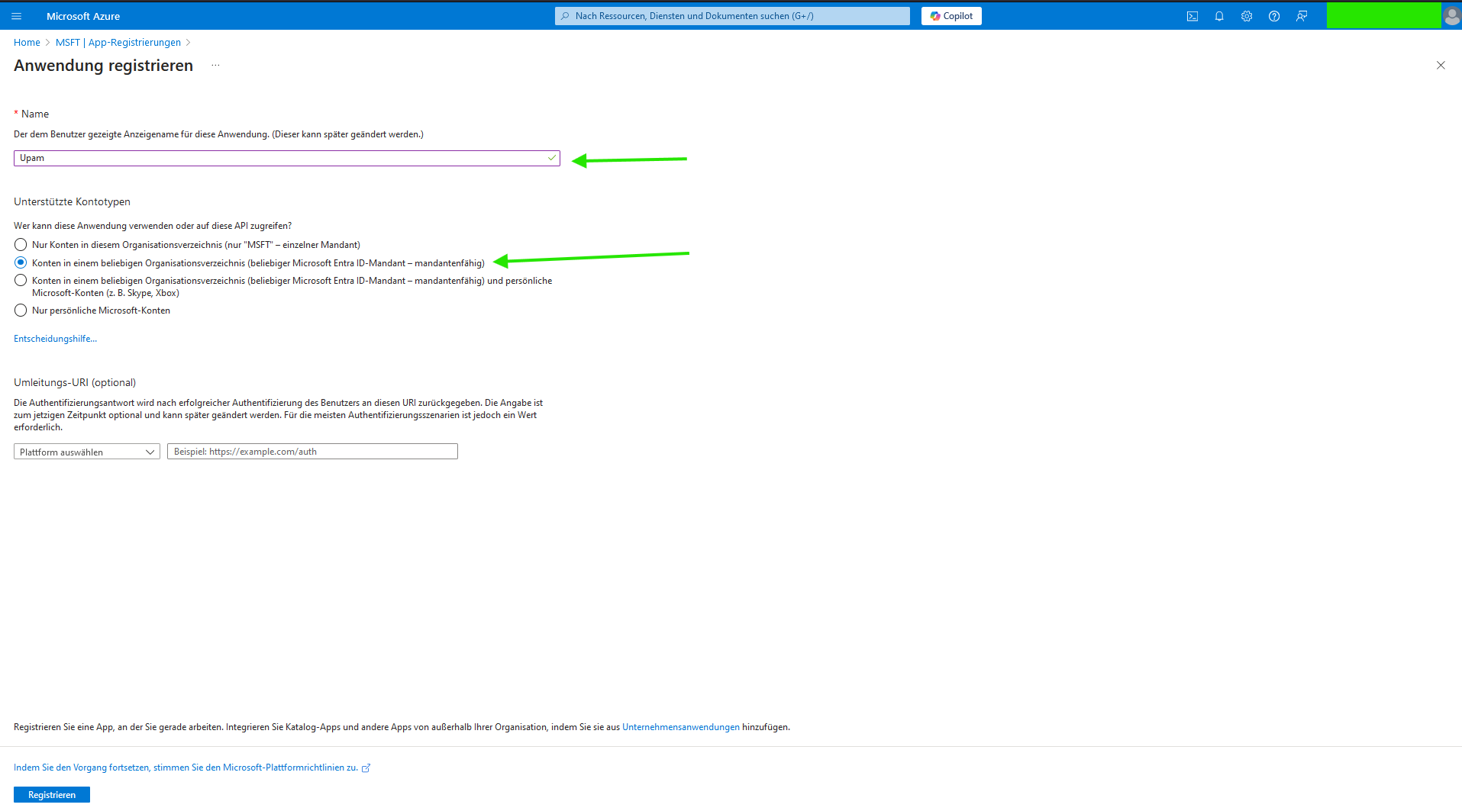Open the Entscheidungshilfe link

click(x=55, y=339)
